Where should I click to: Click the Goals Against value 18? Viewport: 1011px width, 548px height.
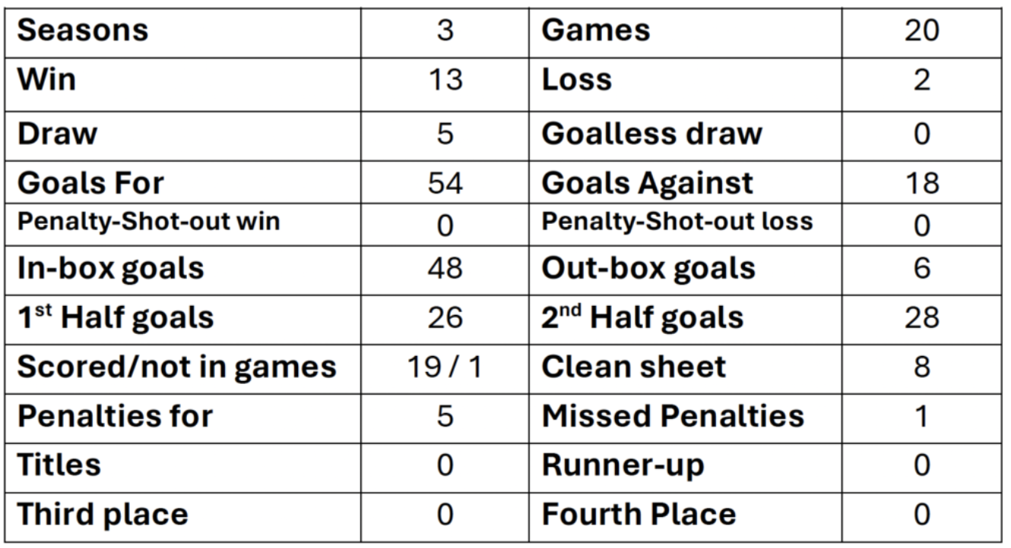click(x=922, y=183)
